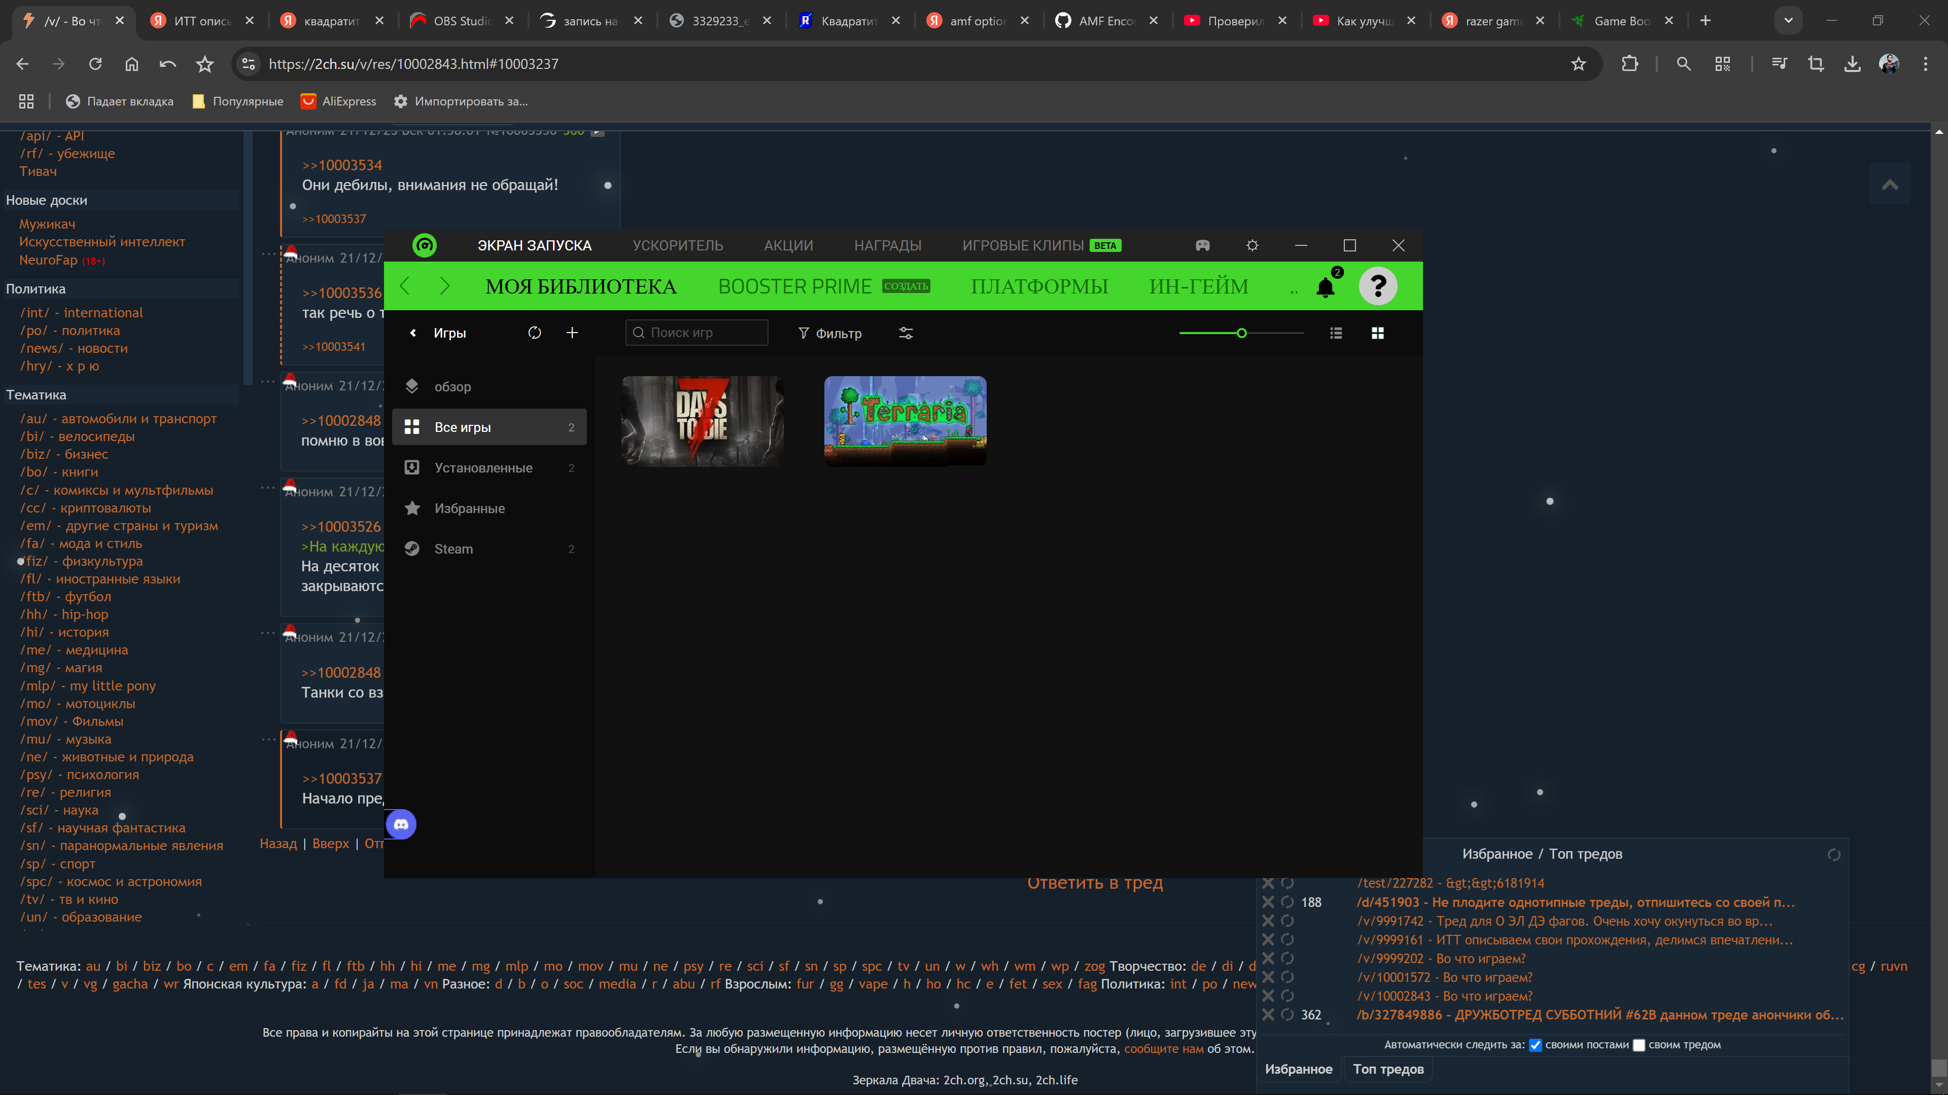The width and height of the screenshot is (1948, 1095).
Task: Add a new game with plus icon
Action: pos(572,333)
